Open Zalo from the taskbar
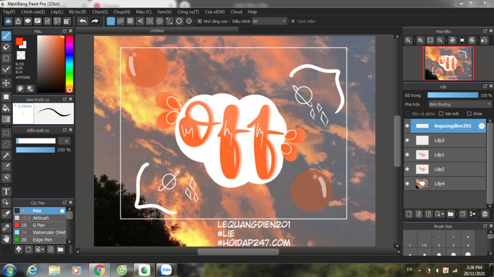The image size is (494, 277). pos(166,270)
